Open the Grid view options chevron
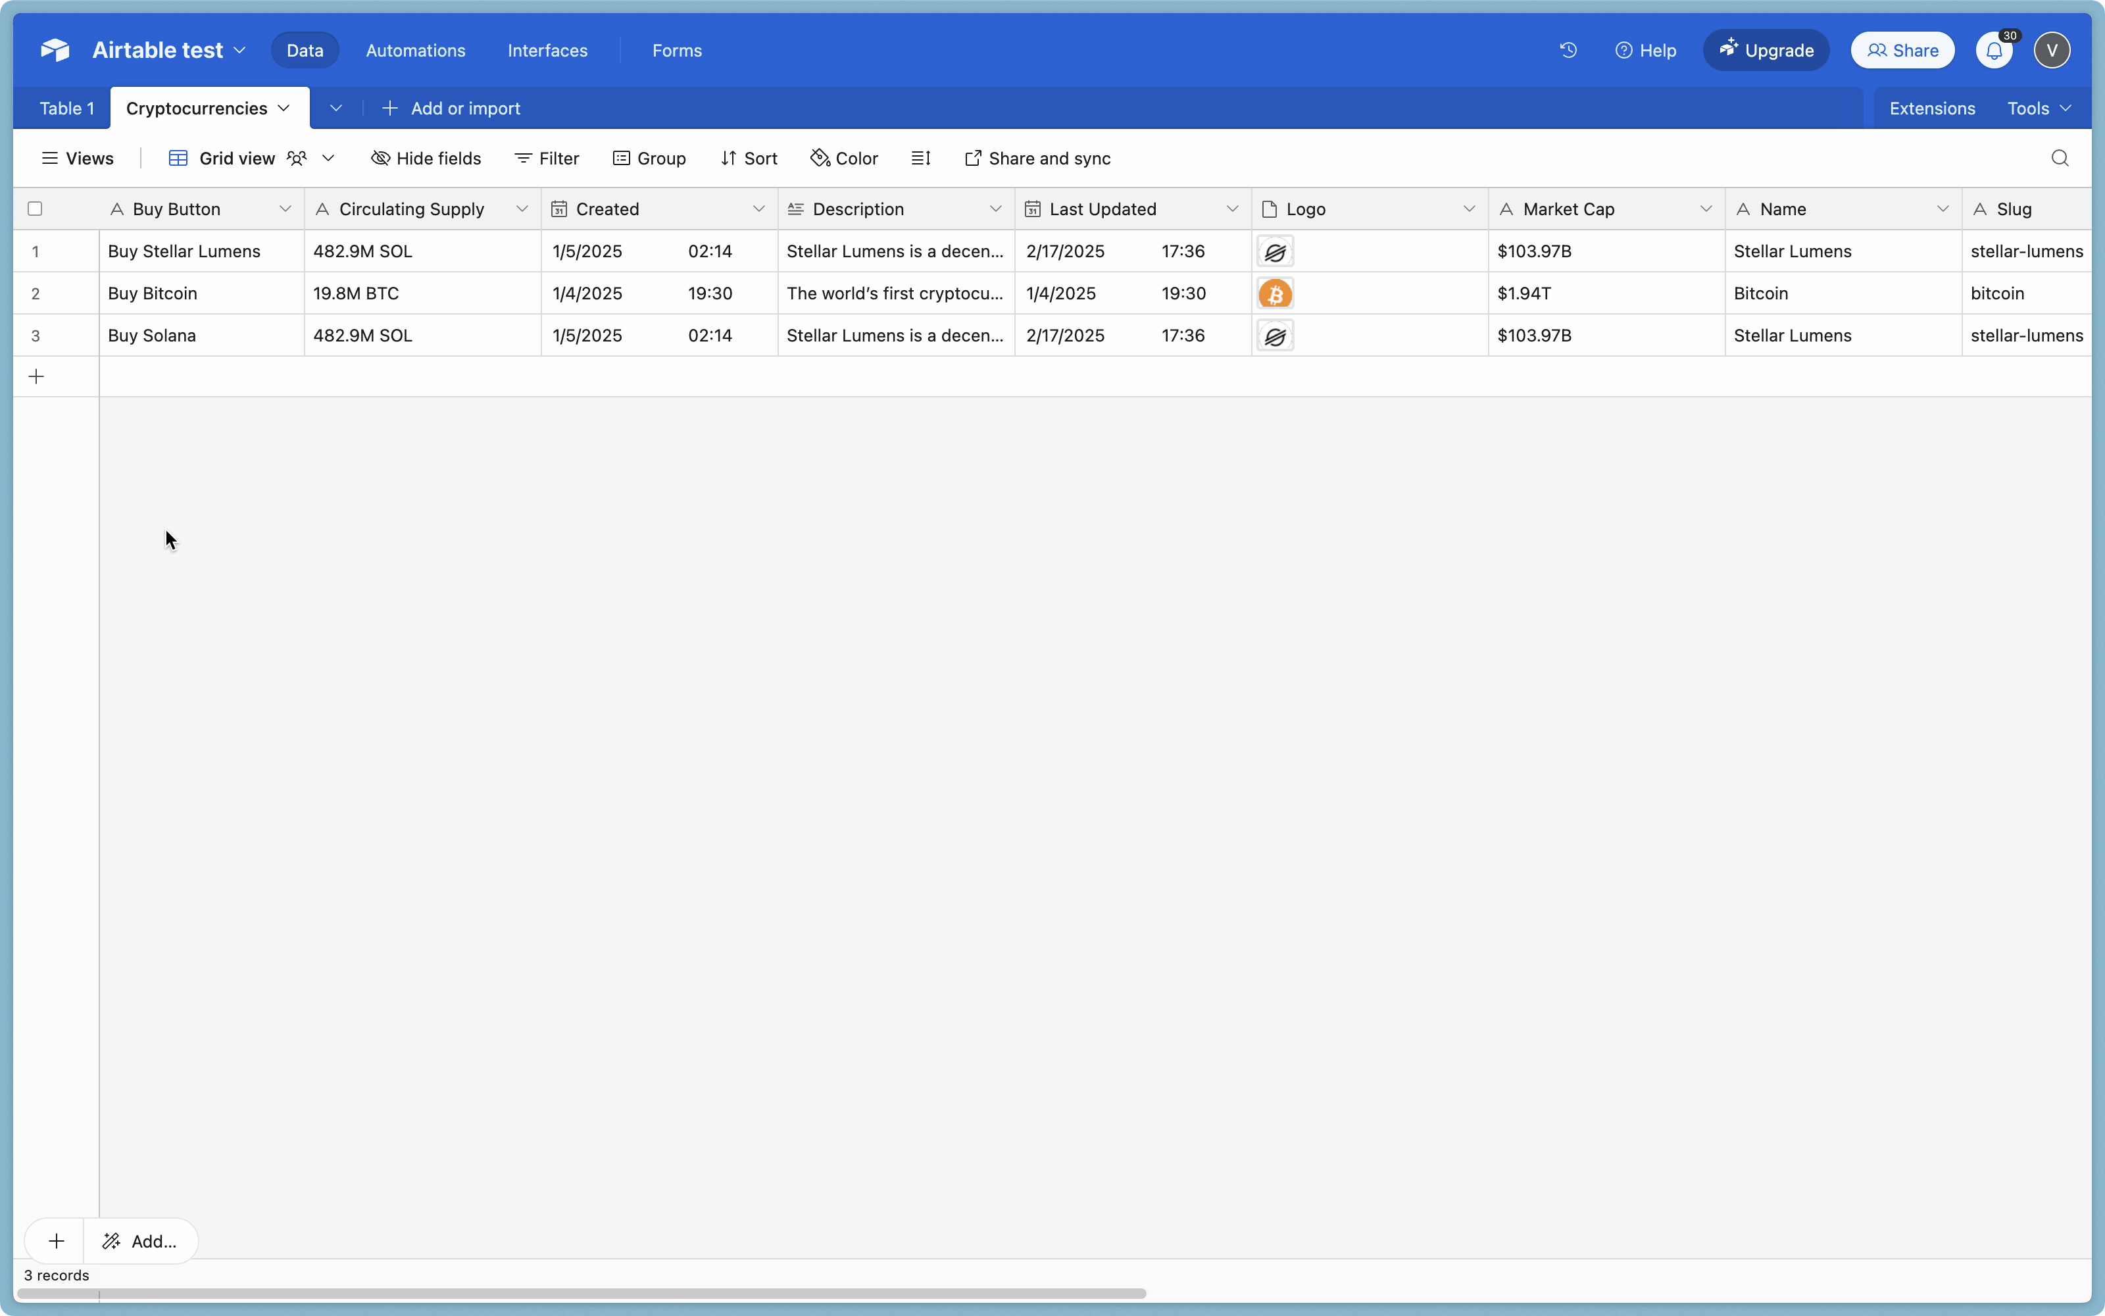Image resolution: width=2105 pixels, height=1316 pixels. point(328,159)
